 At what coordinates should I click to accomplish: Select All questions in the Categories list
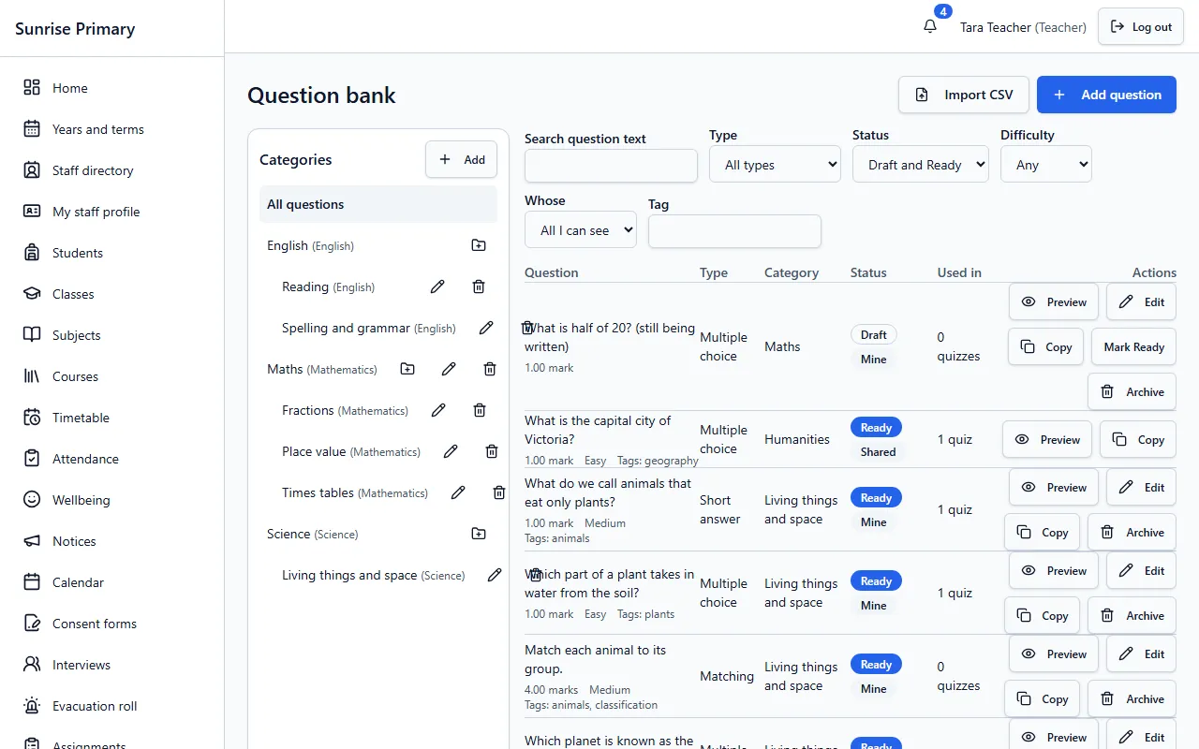click(x=378, y=204)
